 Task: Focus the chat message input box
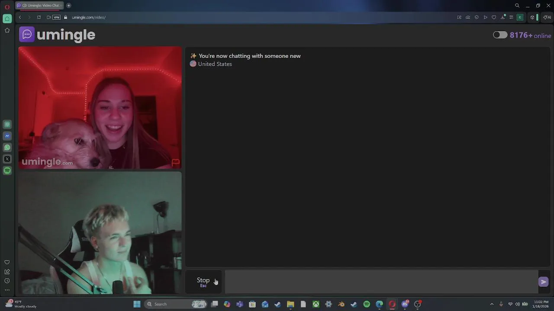pos(381,282)
